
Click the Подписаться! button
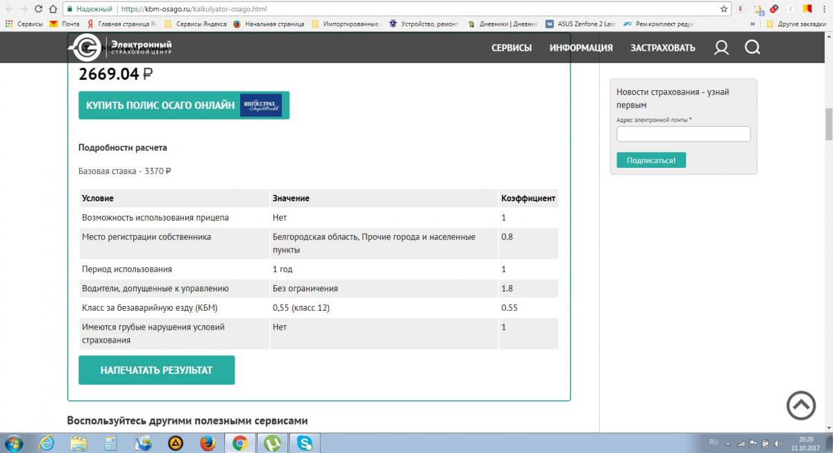[651, 160]
